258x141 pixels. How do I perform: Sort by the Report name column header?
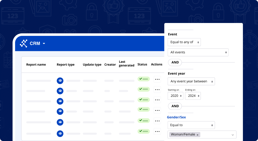click(36, 65)
